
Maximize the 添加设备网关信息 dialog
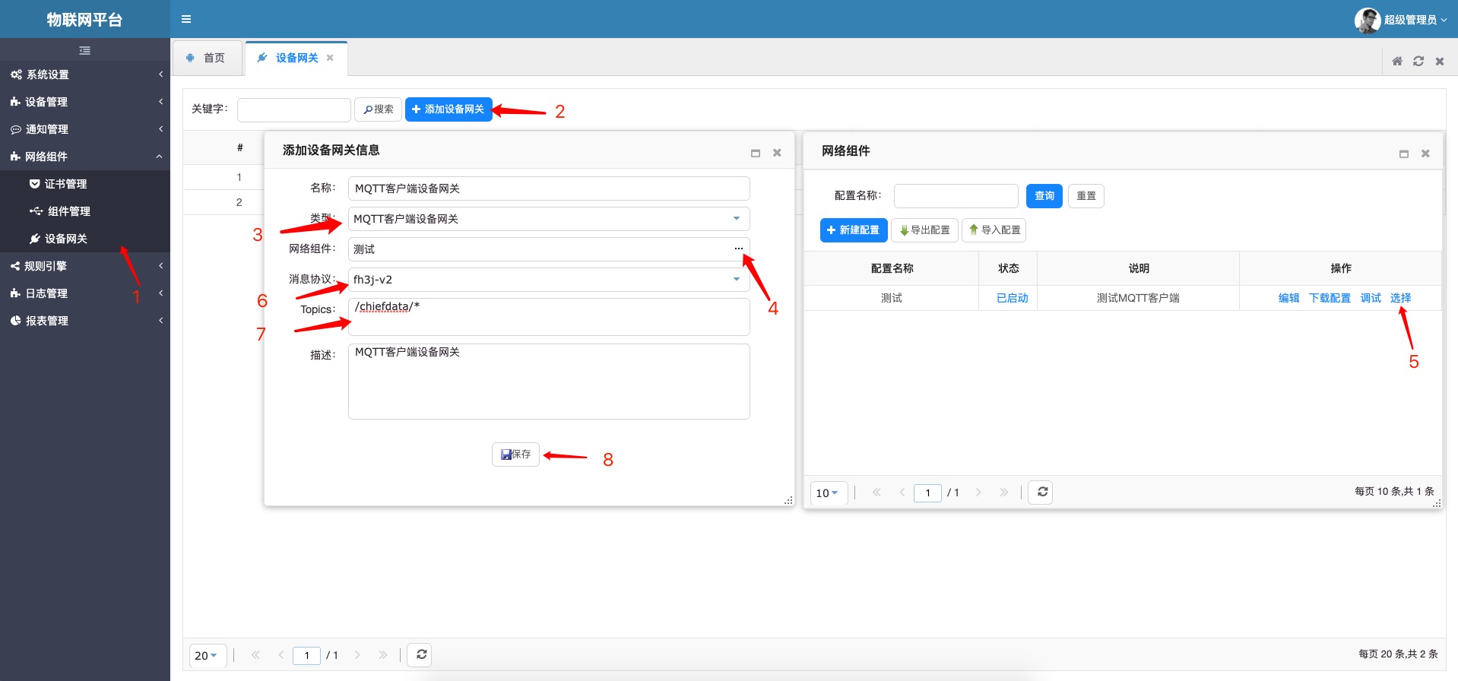(756, 153)
